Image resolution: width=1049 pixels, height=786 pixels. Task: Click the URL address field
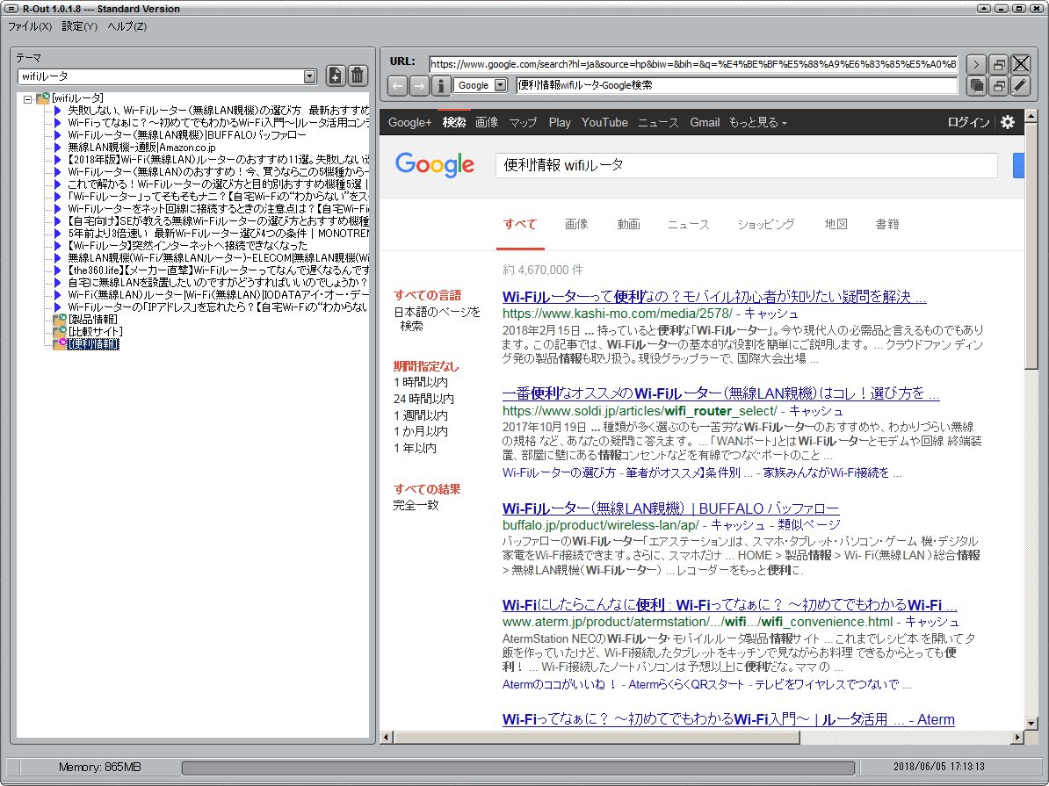pos(693,64)
